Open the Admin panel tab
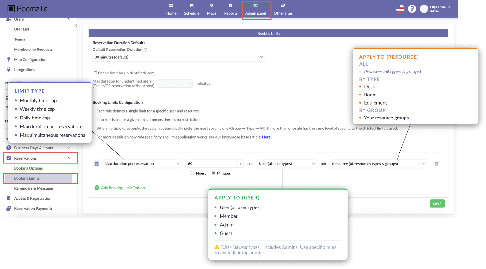 click(256, 9)
